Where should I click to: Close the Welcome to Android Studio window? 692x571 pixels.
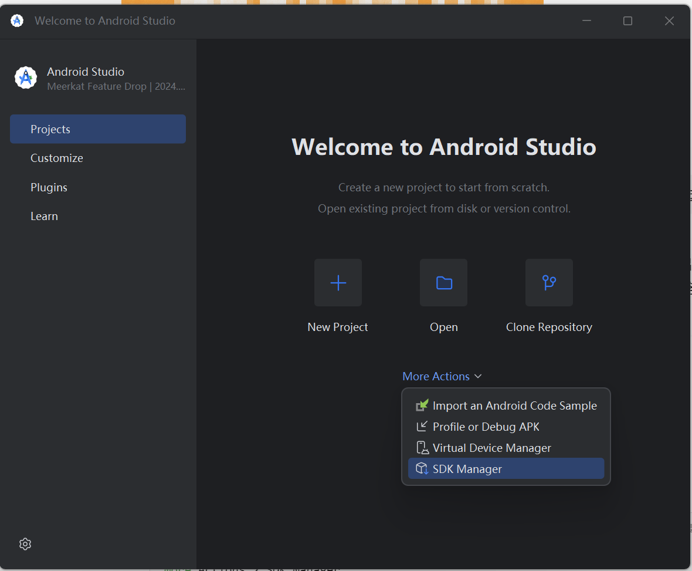(x=669, y=21)
